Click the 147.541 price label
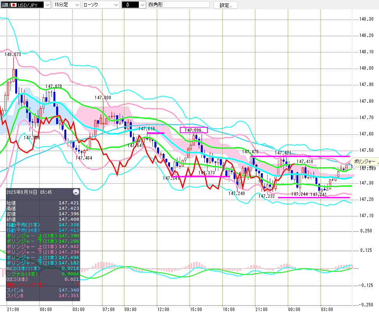This screenshot has width=379, height=313. coord(136,146)
